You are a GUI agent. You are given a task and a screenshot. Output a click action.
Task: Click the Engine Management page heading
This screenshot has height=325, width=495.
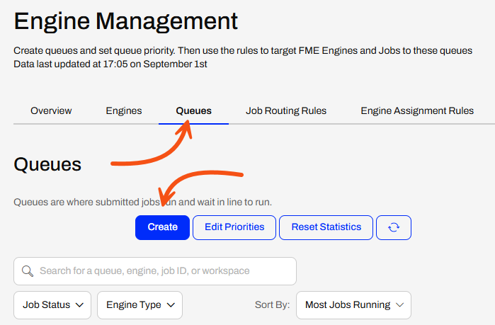125,21
